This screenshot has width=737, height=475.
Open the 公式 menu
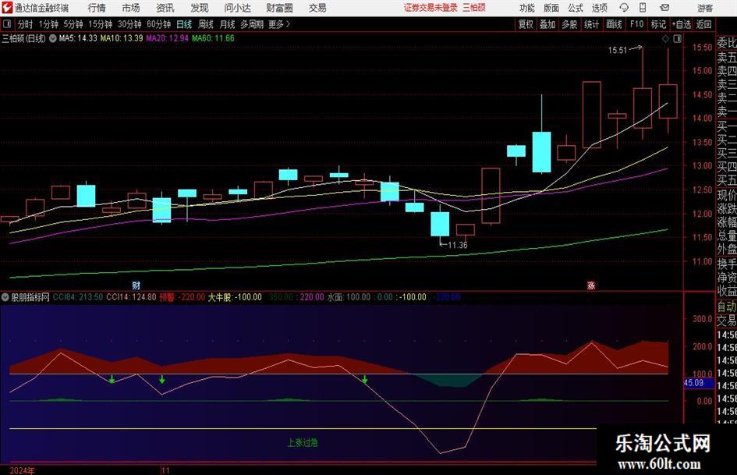(x=576, y=8)
